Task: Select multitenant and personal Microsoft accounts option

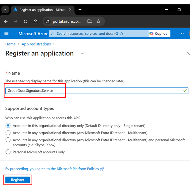Action: point(8,140)
